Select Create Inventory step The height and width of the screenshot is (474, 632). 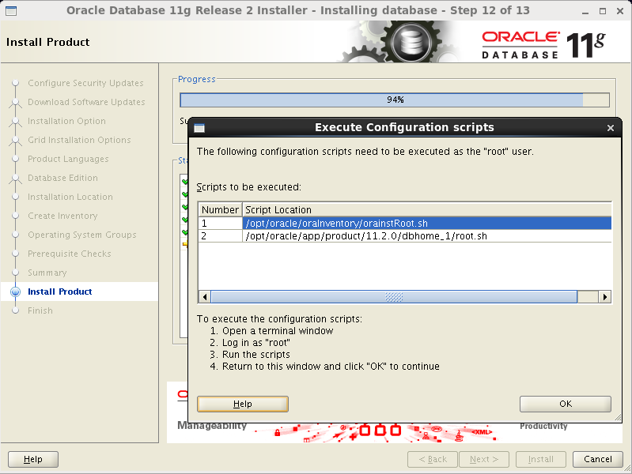[62, 216]
